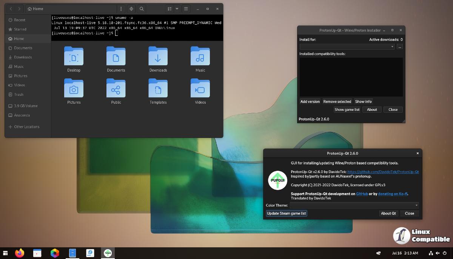Go to Other Locations in sidebar
The image size is (453, 259).
point(26,127)
